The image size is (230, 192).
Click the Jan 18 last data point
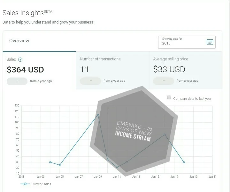tap(184, 162)
